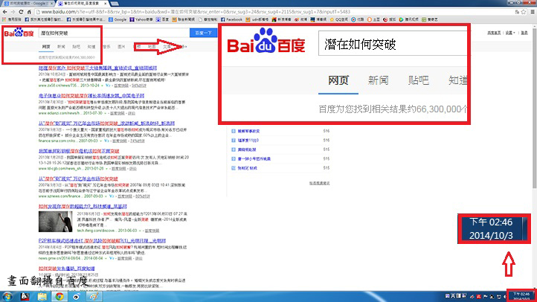Launch the Adobe app from the taskbar
This screenshot has width=537, height=302.
tap(25, 296)
